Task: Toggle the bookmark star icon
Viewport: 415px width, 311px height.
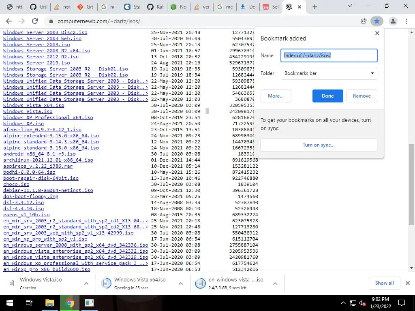Action: pos(377,21)
